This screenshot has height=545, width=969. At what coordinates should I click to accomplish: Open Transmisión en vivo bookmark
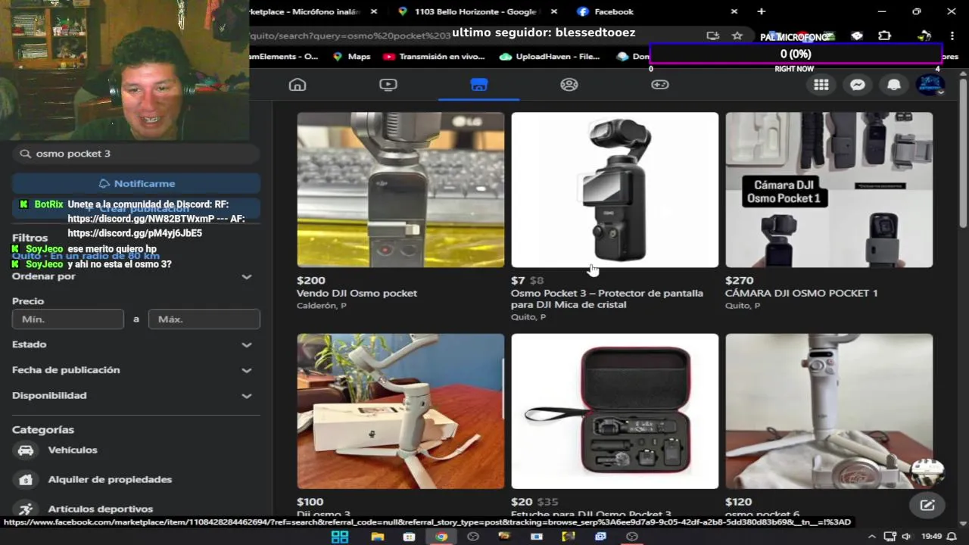click(434, 57)
